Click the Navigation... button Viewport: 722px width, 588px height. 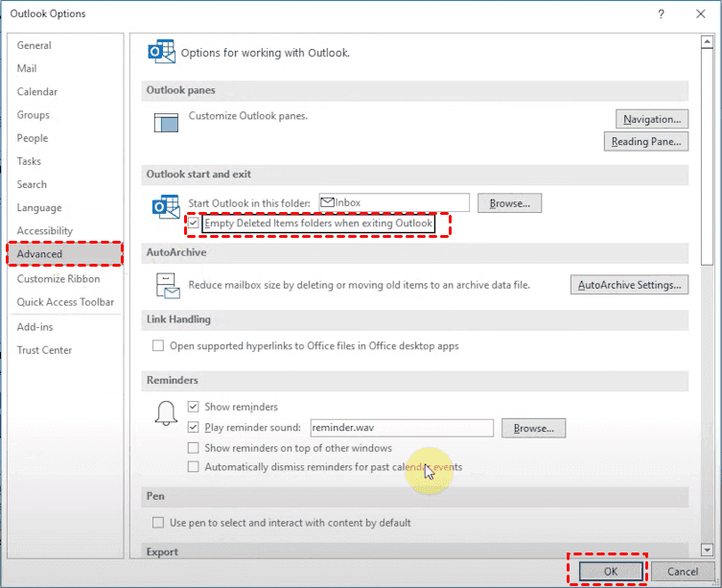click(x=652, y=119)
